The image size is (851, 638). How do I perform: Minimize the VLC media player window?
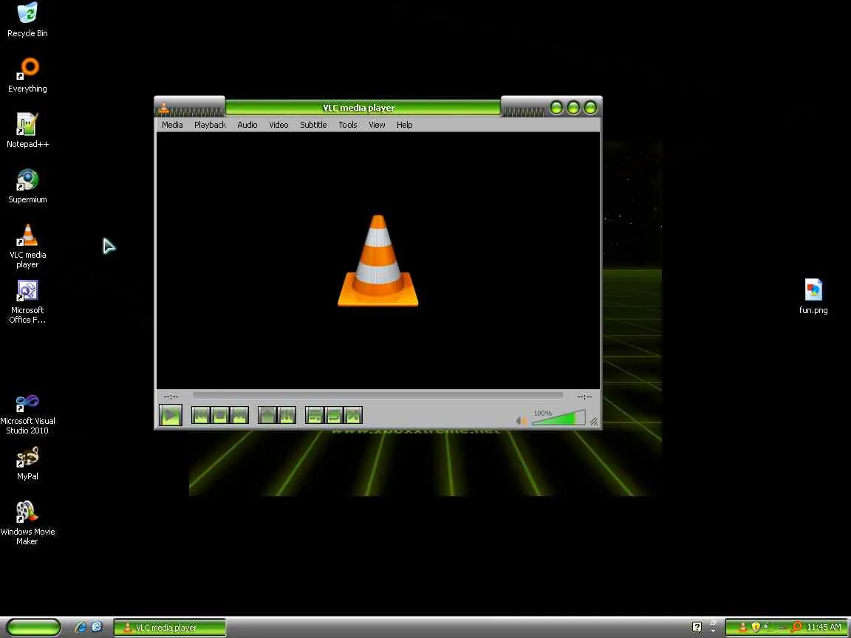tap(556, 107)
